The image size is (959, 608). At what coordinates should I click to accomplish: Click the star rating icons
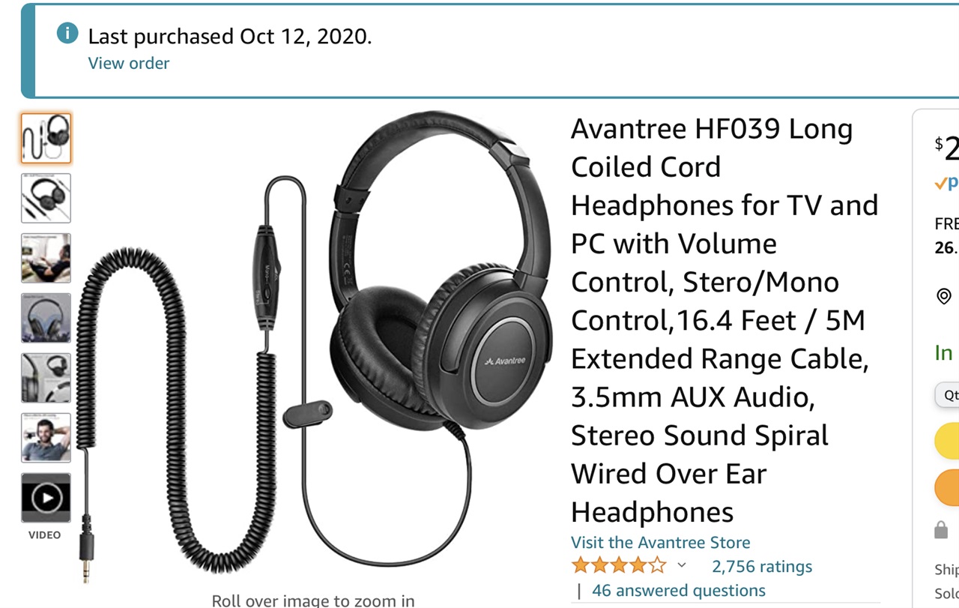(619, 565)
